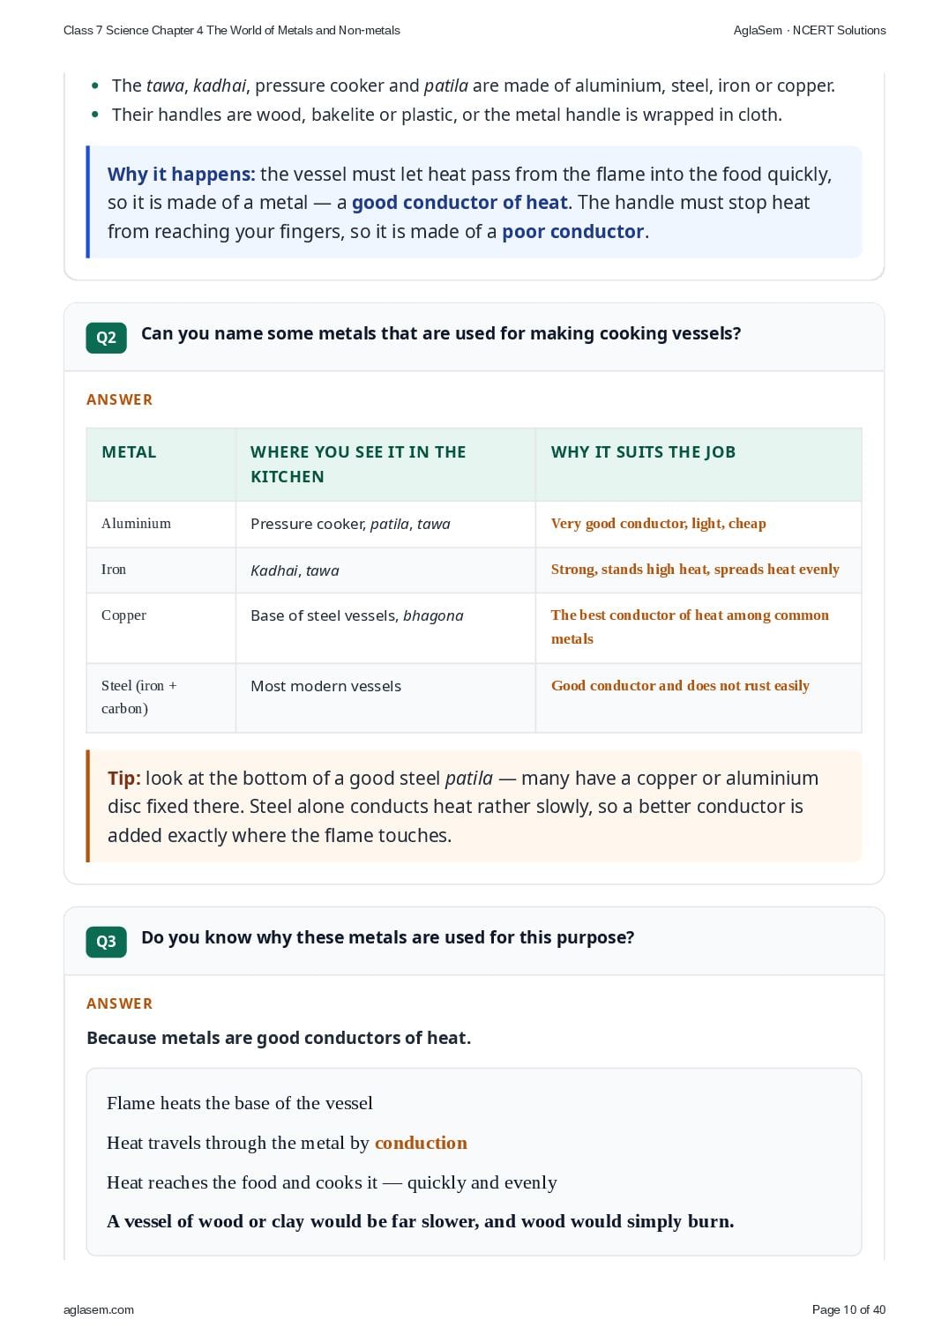The width and height of the screenshot is (949, 1342).
Task: Click the highlighted word conduction
Action: pyautogui.click(x=421, y=1143)
